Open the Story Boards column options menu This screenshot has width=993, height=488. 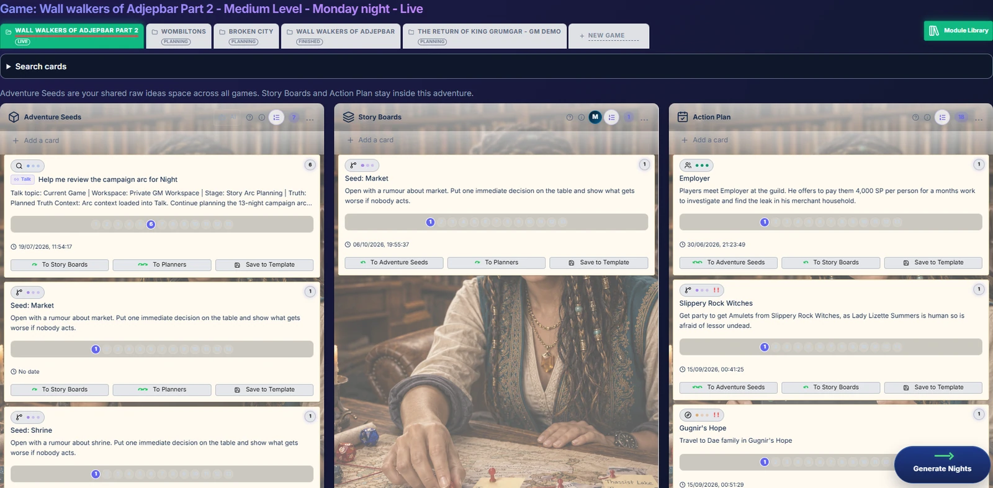click(x=645, y=118)
